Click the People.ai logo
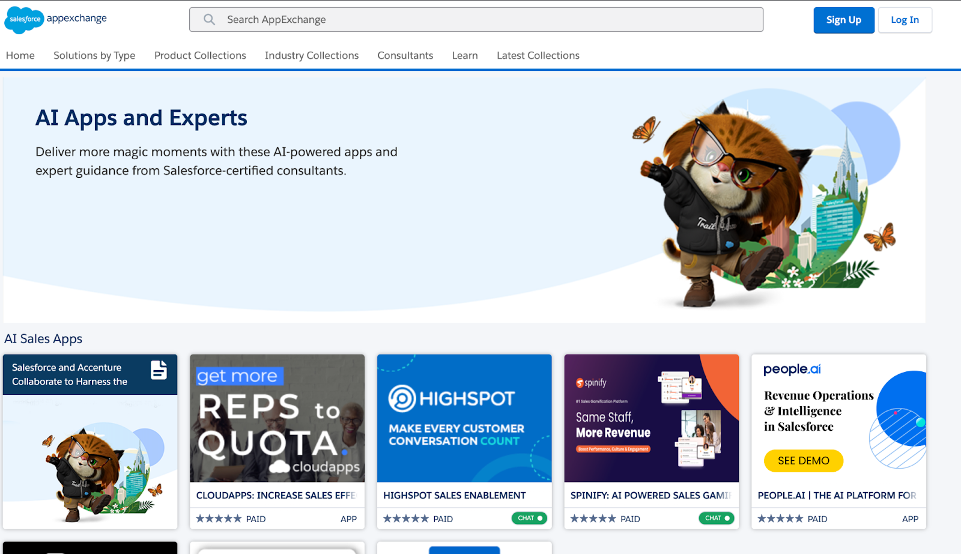Screen dimensions: 961x554 tap(791, 369)
